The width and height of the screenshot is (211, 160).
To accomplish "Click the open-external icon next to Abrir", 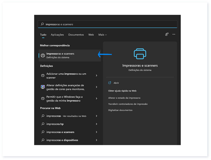I will pos(110,83).
